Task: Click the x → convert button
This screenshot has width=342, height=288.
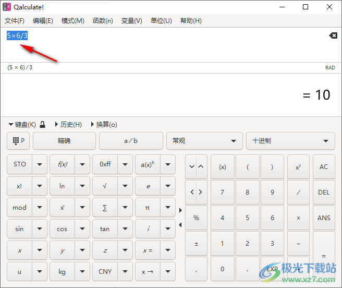Action: click(148, 272)
